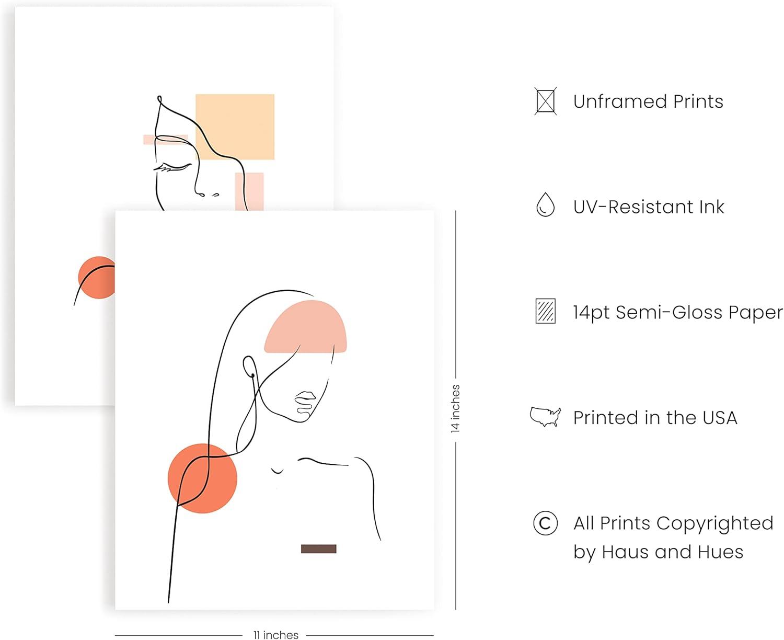Click the UV-Resistant Ink droplet icon
The image size is (784, 640).
point(545,204)
